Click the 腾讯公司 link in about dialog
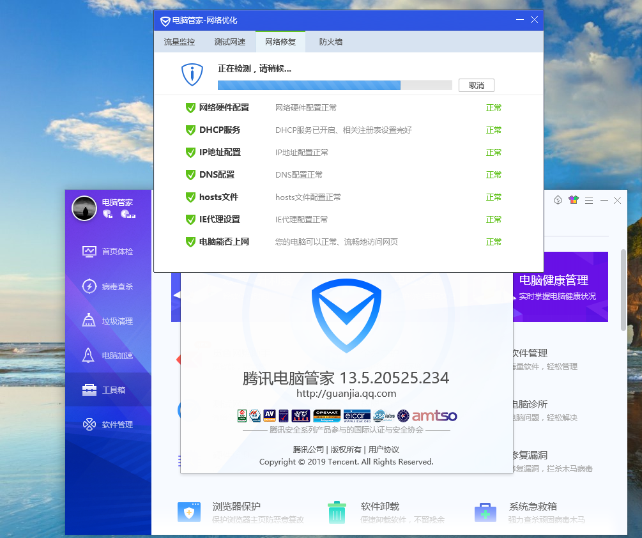 pyautogui.click(x=309, y=450)
